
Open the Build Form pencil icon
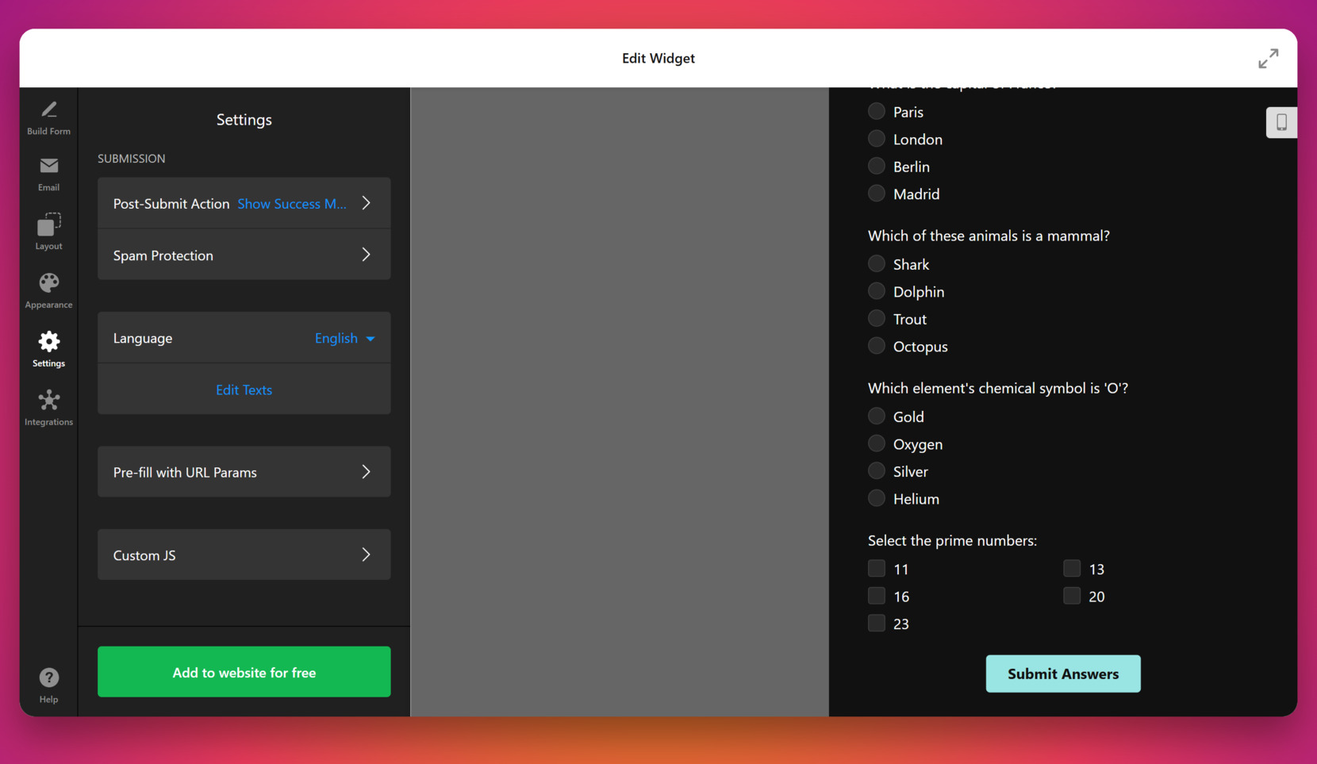(x=48, y=110)
